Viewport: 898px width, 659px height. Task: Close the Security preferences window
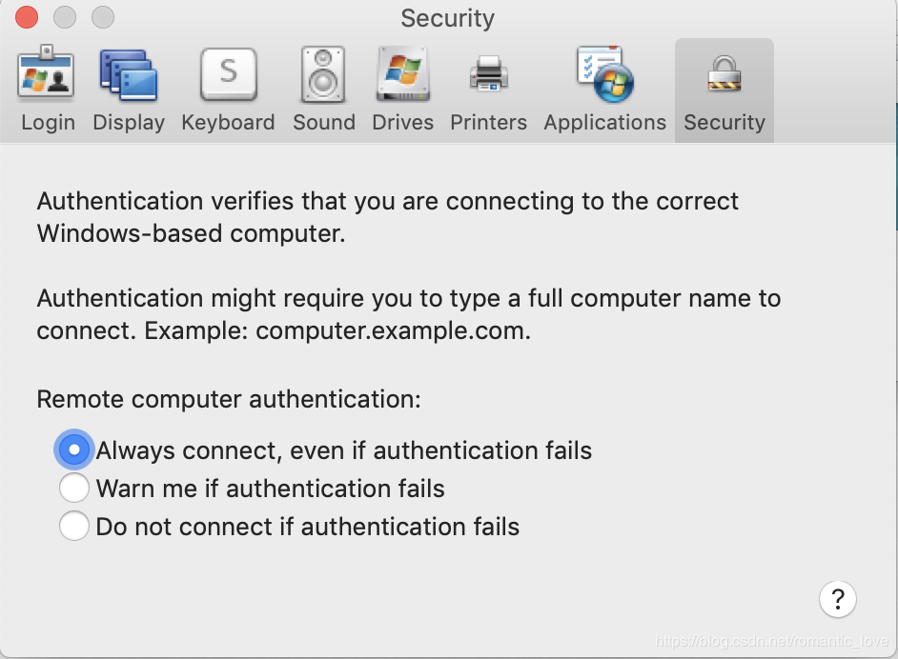click(27, 17)
